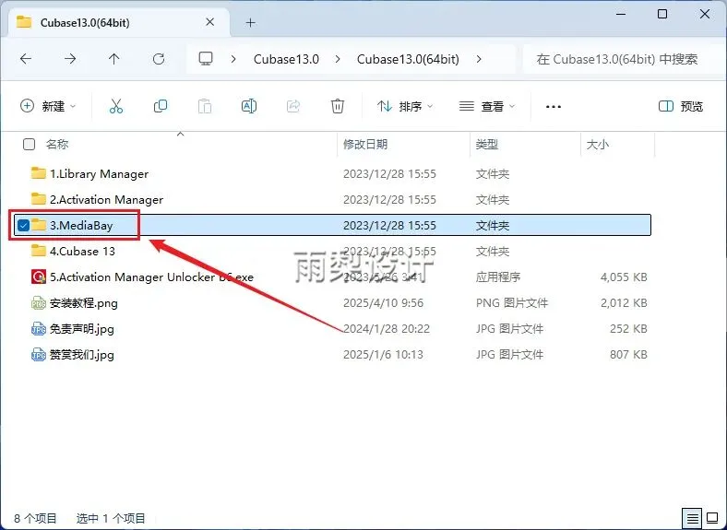Click the 2024/1/28 20:22 date cell
The height and width of the screenshot is (530, 727).
tap(387, 329)
